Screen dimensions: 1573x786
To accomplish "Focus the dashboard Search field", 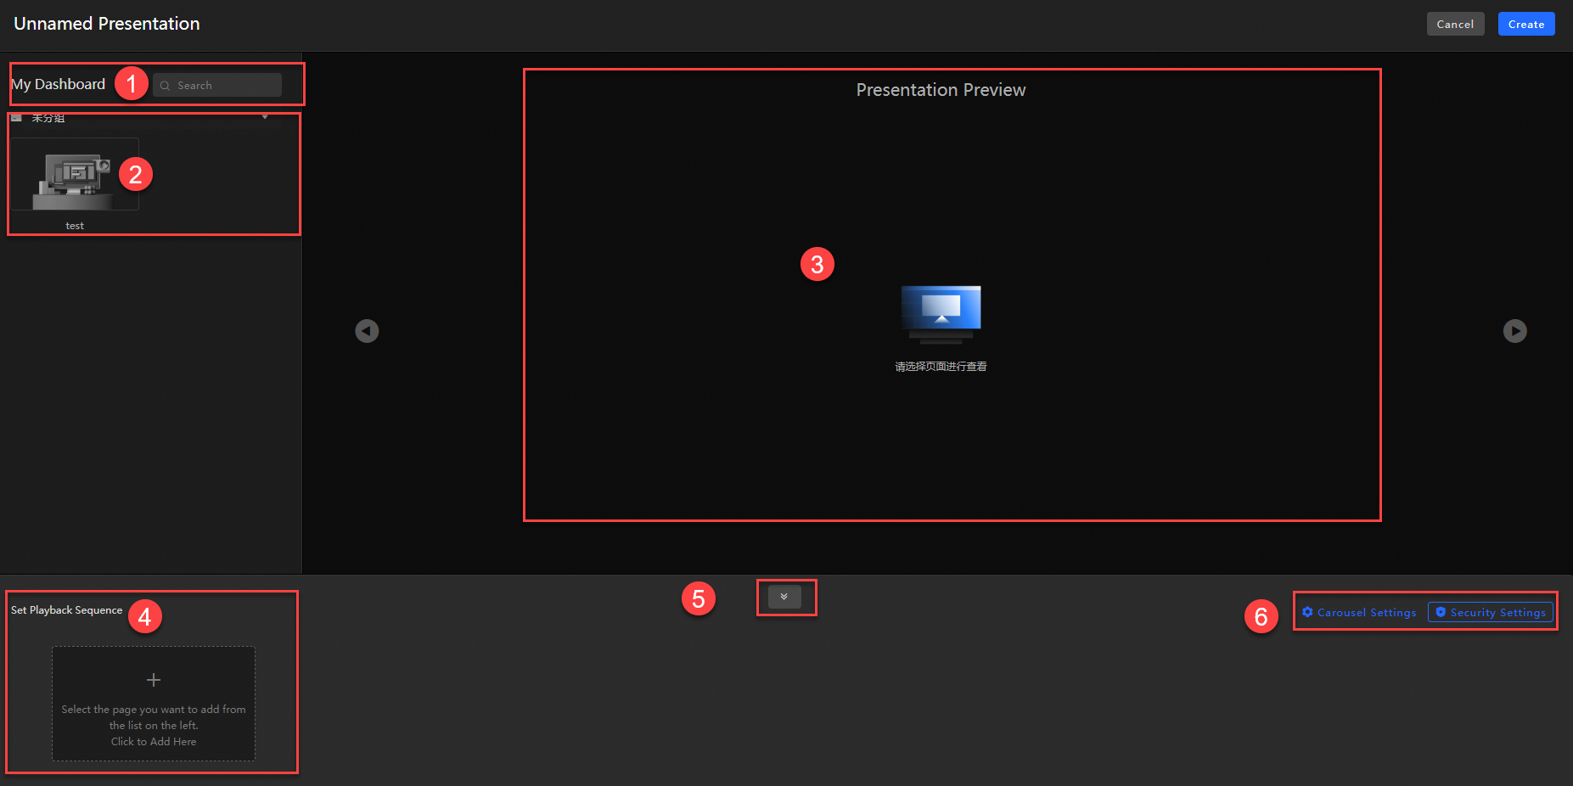I will pos(217,85).
